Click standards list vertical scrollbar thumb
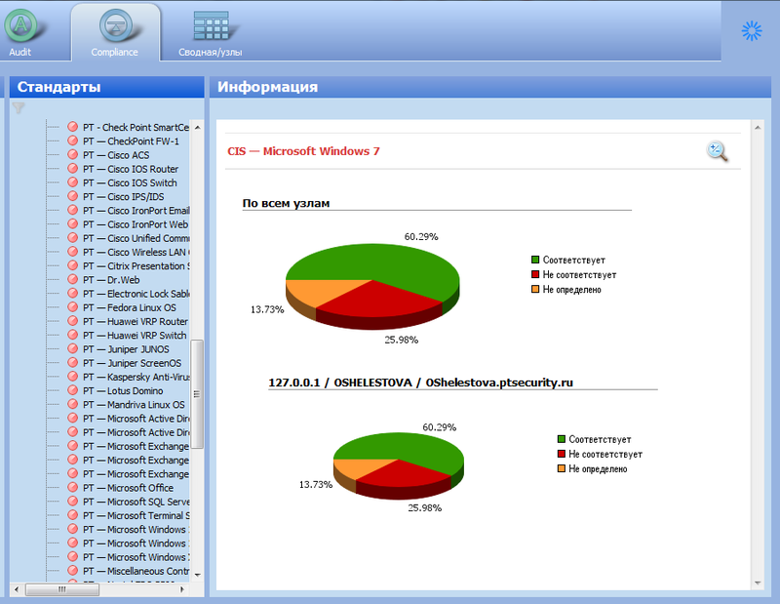This screenshot has height=604, width=780. pos(197,394)
